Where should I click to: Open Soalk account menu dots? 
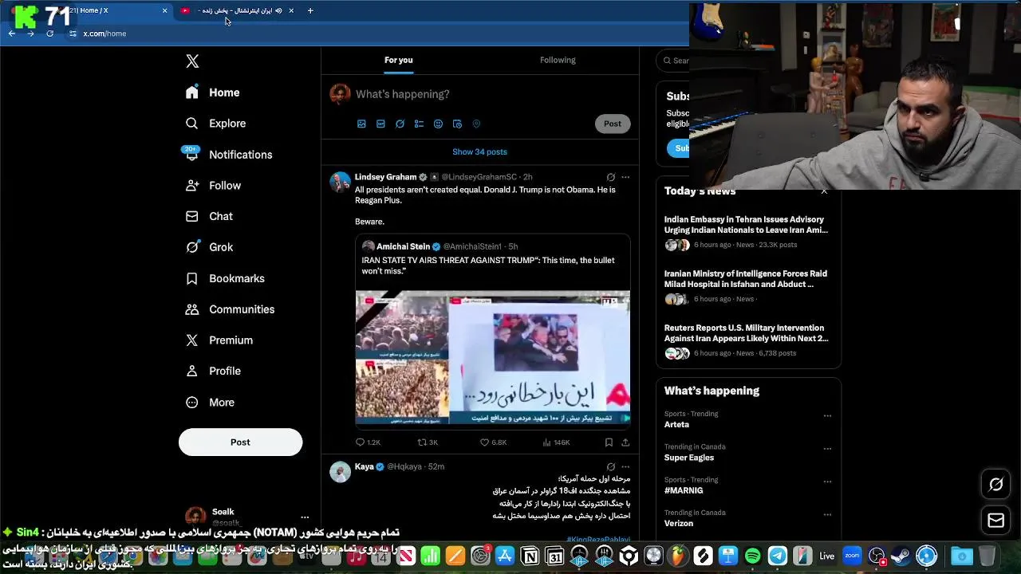point(305,517)
